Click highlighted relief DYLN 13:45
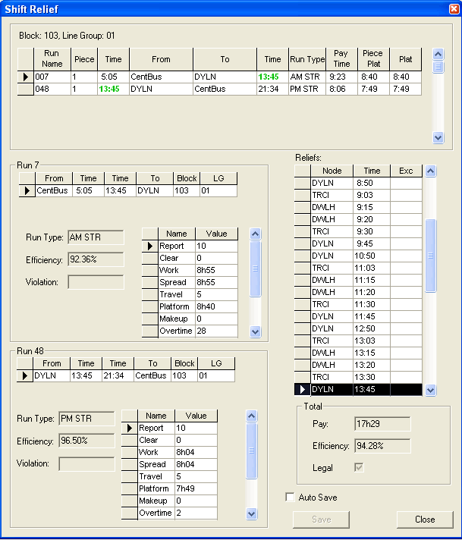 tap(358, 389)
